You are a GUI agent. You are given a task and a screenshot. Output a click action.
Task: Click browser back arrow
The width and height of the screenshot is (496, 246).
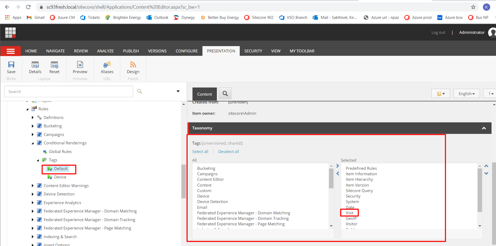click(7, 7)
